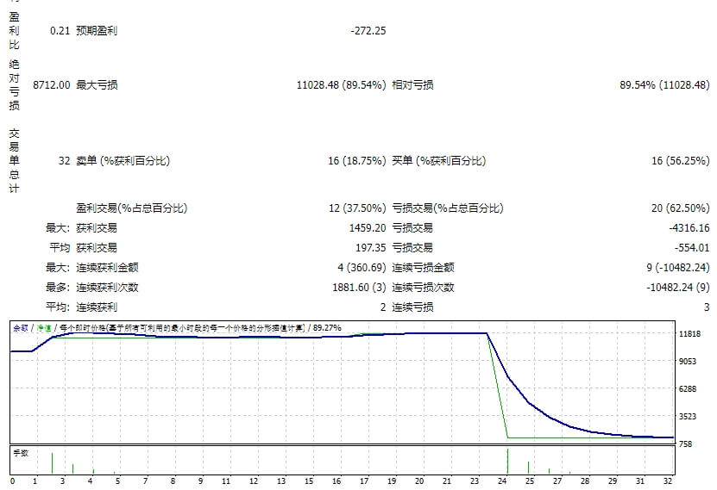Select the average loss trade value -554.01

tap(692, 248)
